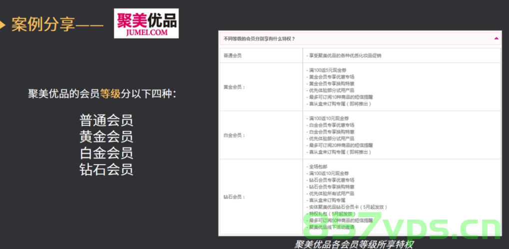Click 优先体验部分试用产品 in the 白金会员 row

(x=330, y=138)
